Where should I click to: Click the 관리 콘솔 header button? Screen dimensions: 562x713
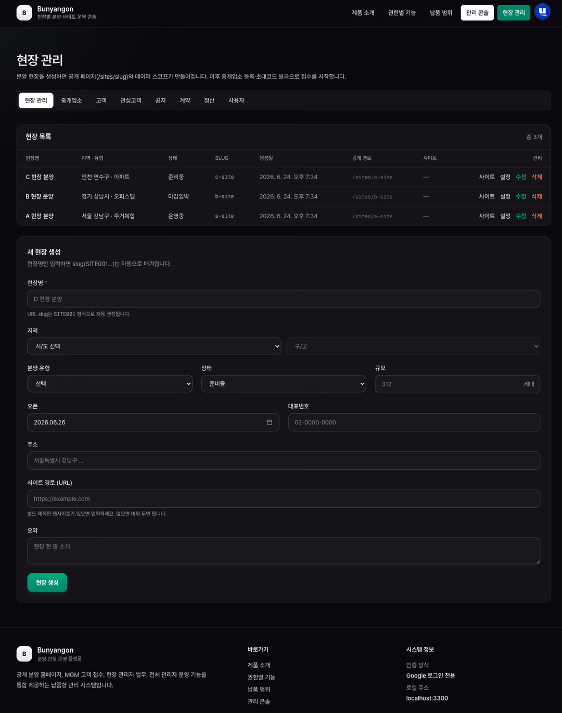pos(477,12)
